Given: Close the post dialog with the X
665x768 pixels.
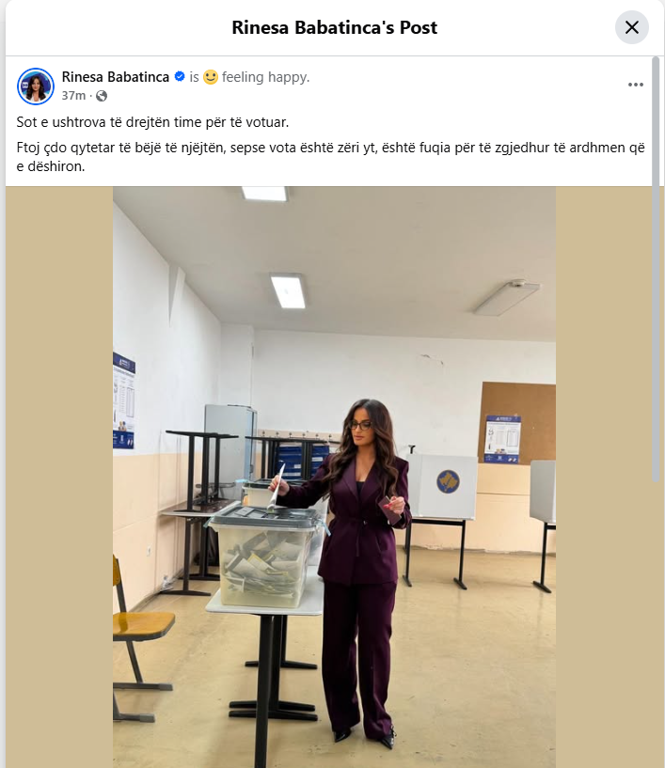Looking at the screenshot, I should (632, 27).
